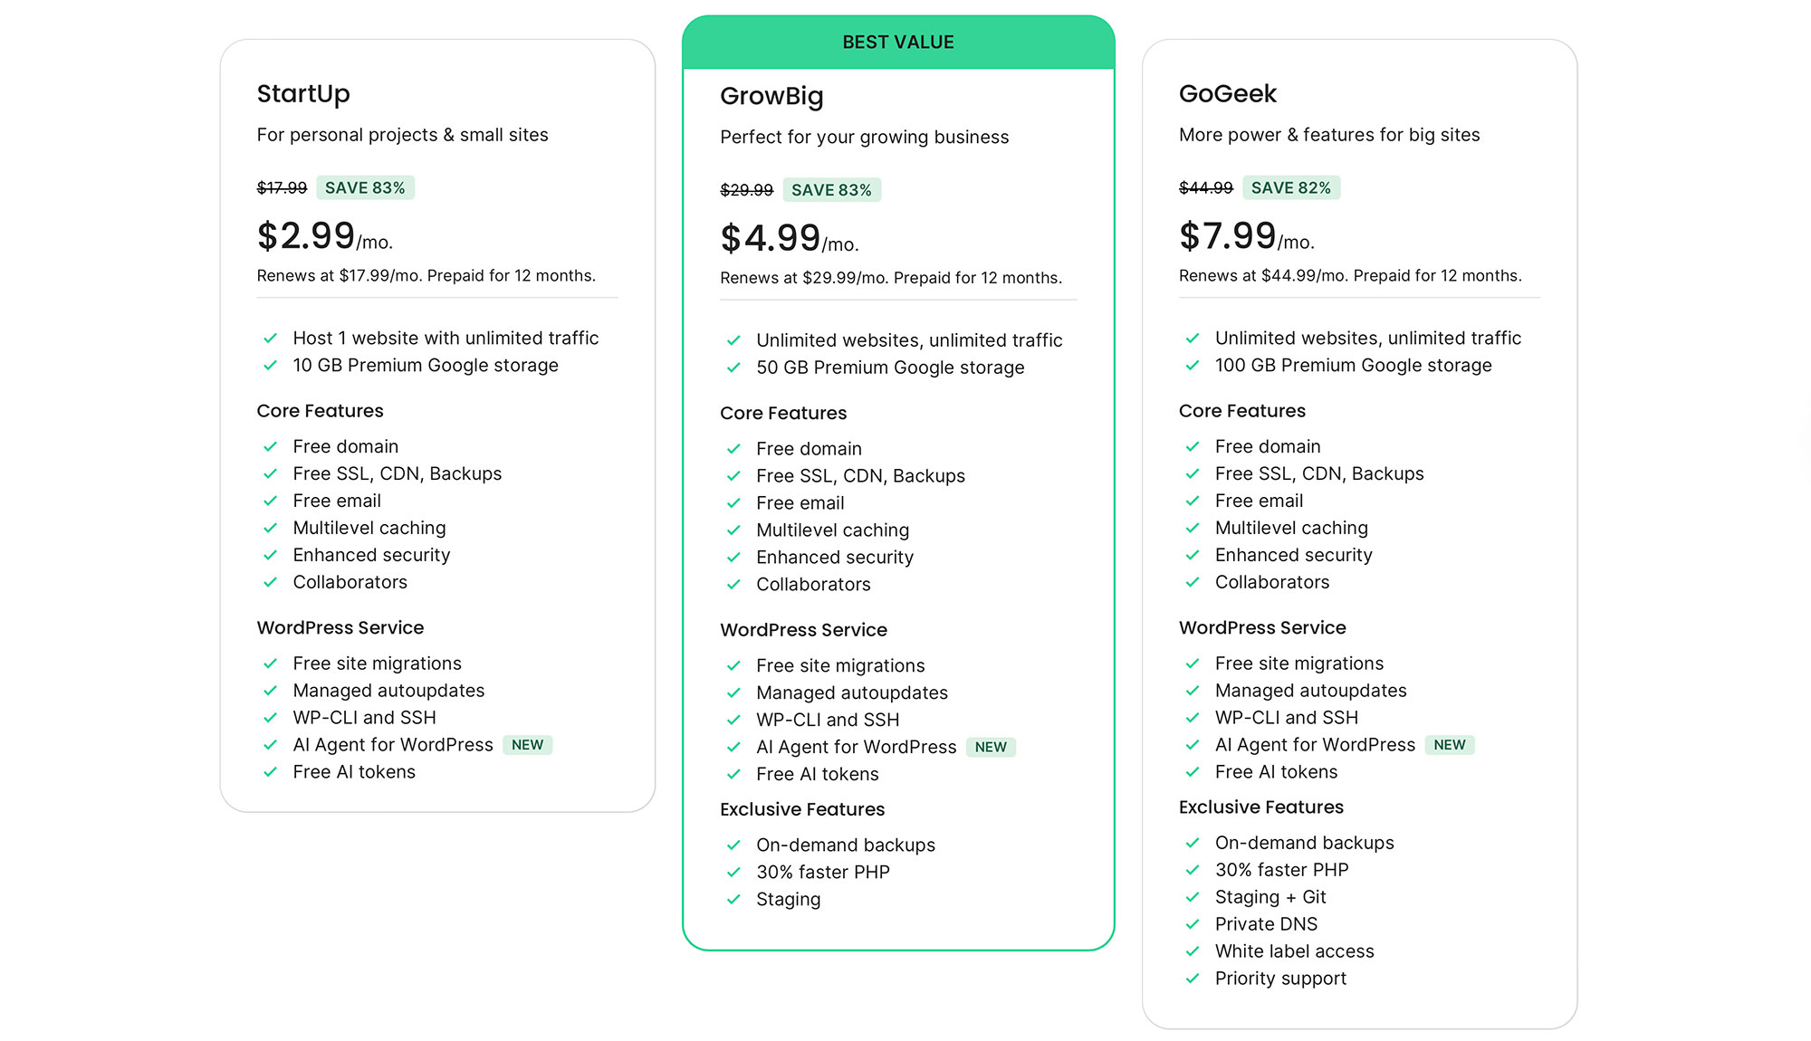Click the crossed-out $17.99 price
1811x1041 pixels.
click(x=282, y=188)
